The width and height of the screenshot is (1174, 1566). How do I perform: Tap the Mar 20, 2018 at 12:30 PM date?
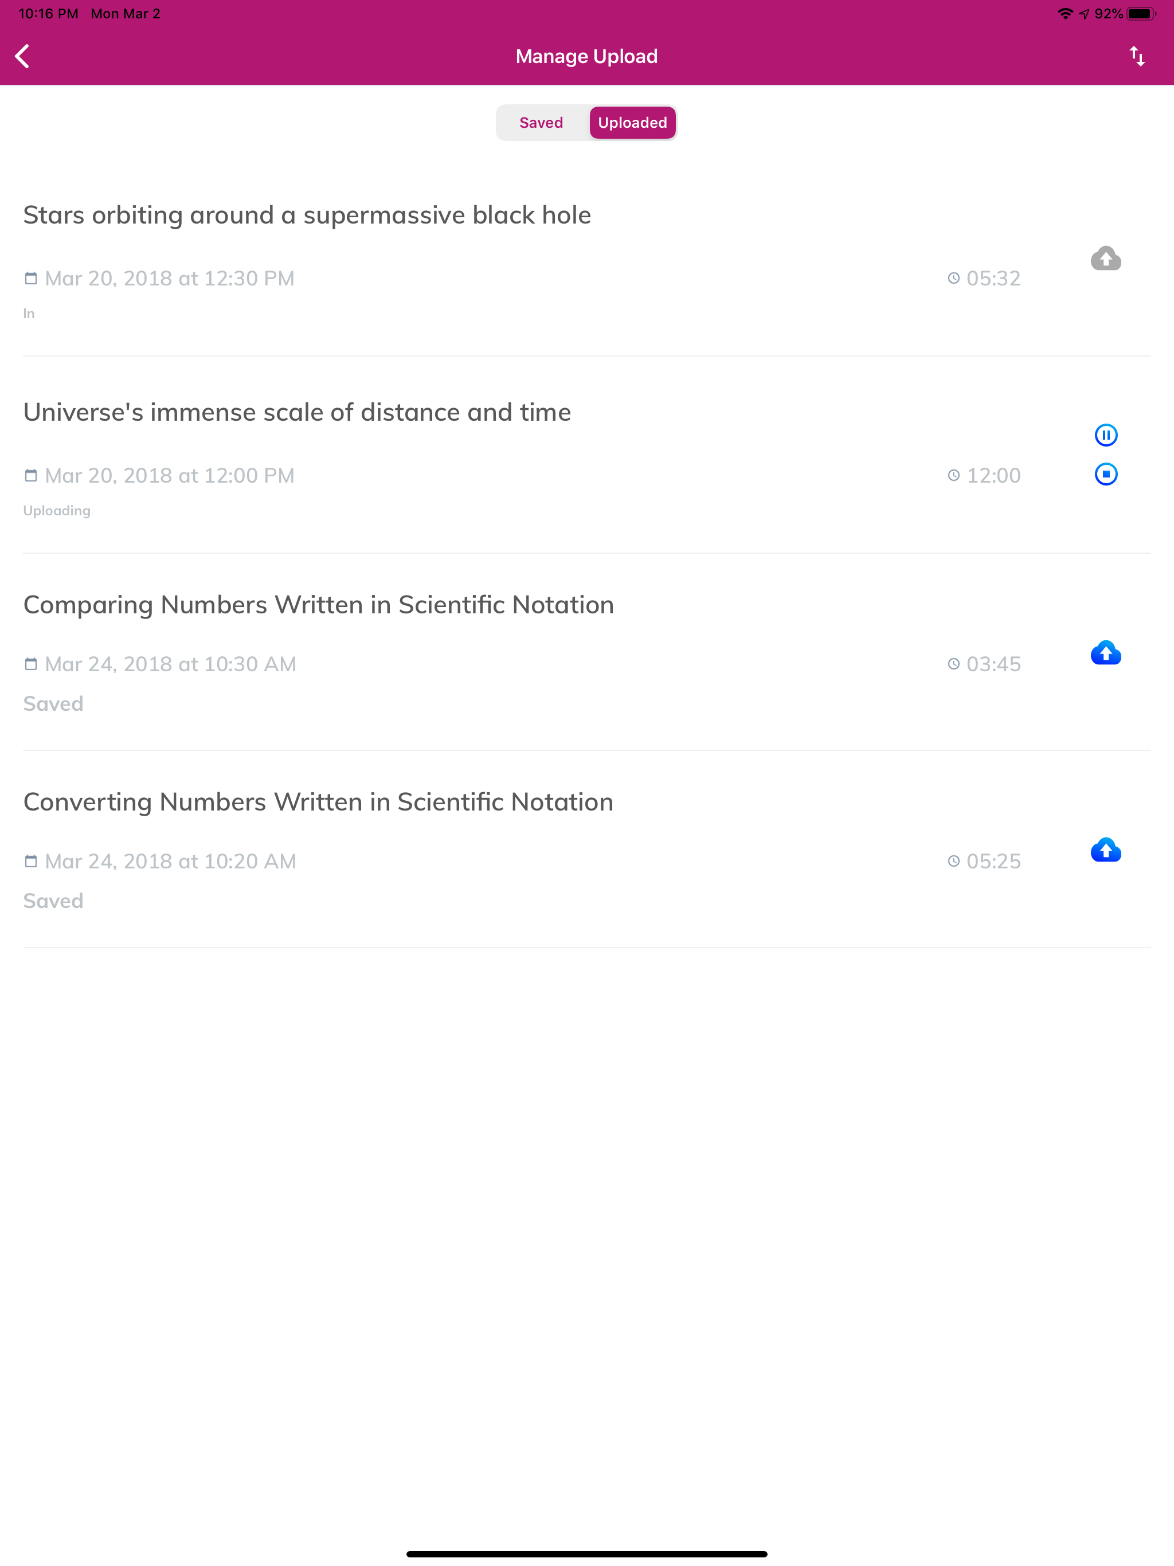[169, 278]
